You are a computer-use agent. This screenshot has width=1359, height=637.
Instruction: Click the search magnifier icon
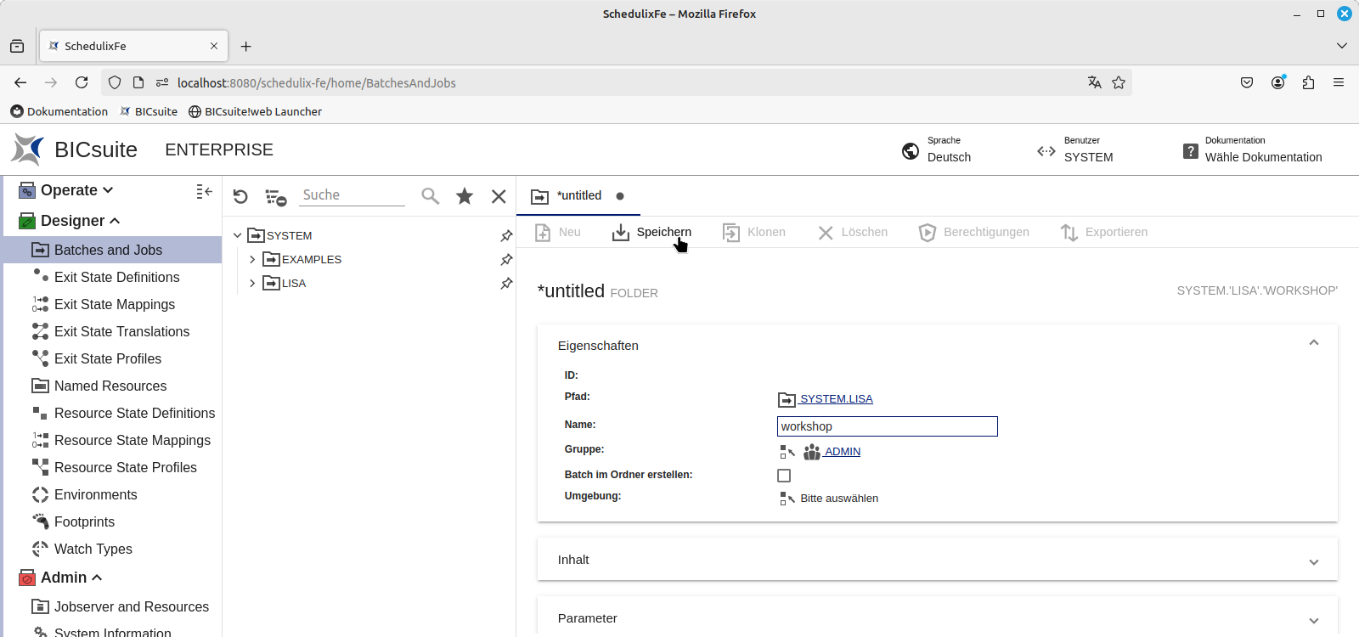point(431,196)
